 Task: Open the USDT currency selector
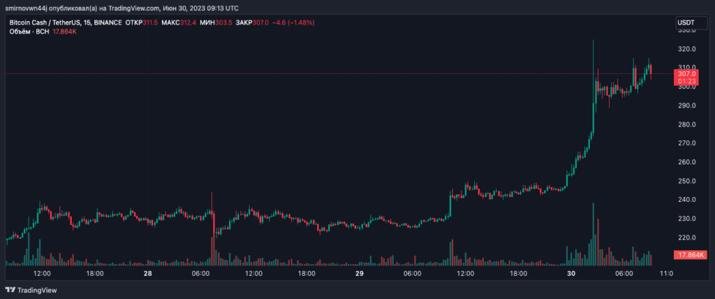pos(686,23)
